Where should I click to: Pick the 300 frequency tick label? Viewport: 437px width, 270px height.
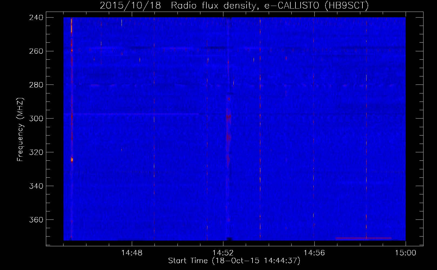tap(36, 119)
